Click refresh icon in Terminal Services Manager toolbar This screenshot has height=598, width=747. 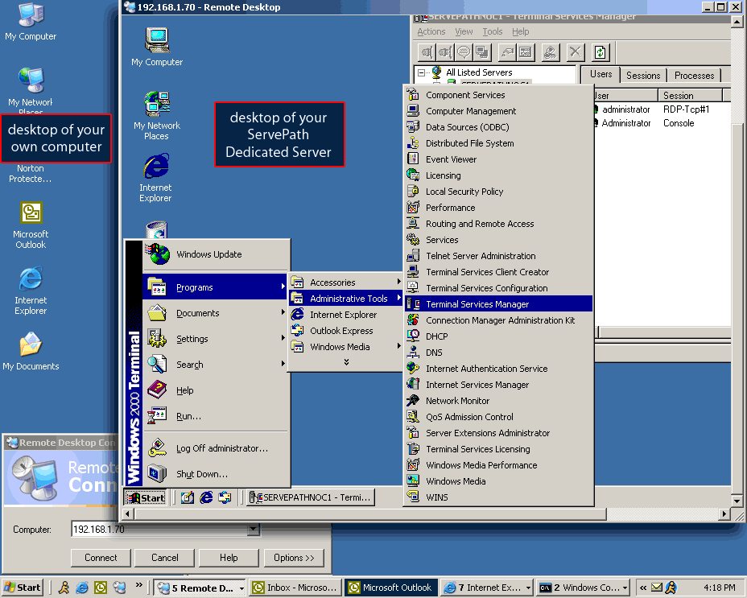tap(600, 53)
